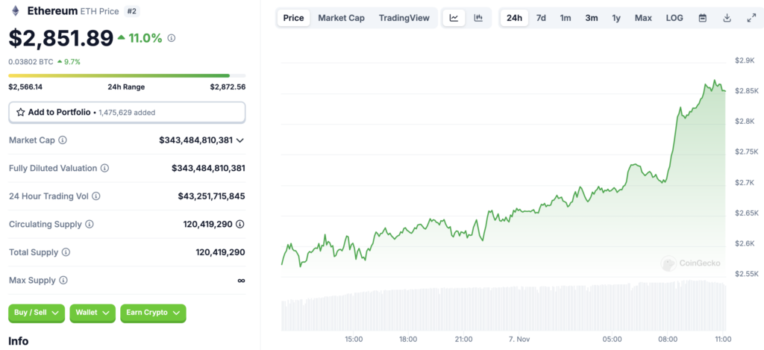The width and height of the screenshot is (764, 350).
Task: Select the Max time range
Action: [x=643, y=18]
